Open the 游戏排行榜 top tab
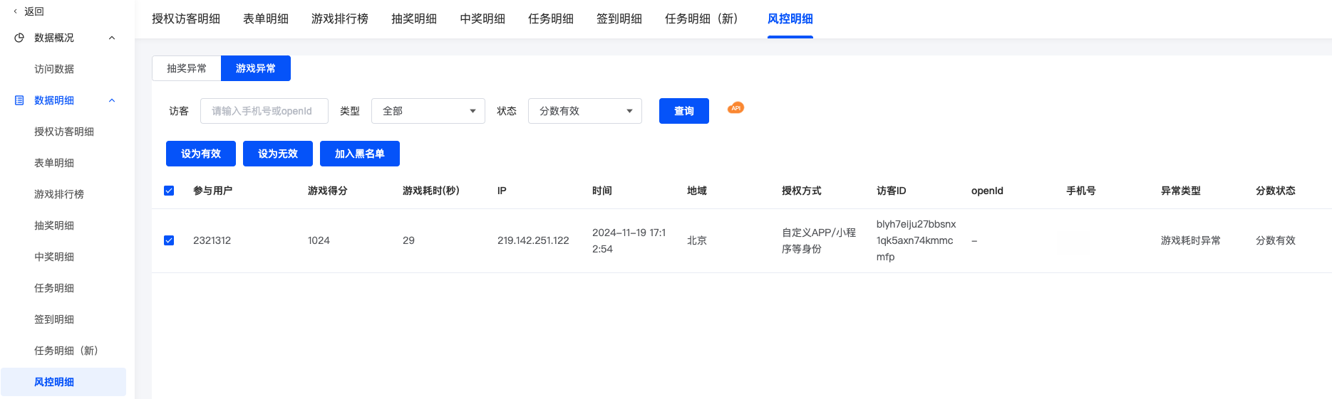 click(339, 18)
